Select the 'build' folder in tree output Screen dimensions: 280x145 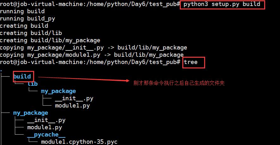click(22, 77)
